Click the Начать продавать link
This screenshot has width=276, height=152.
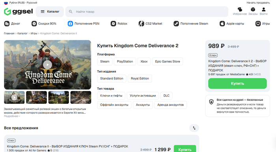coord(258,3)
